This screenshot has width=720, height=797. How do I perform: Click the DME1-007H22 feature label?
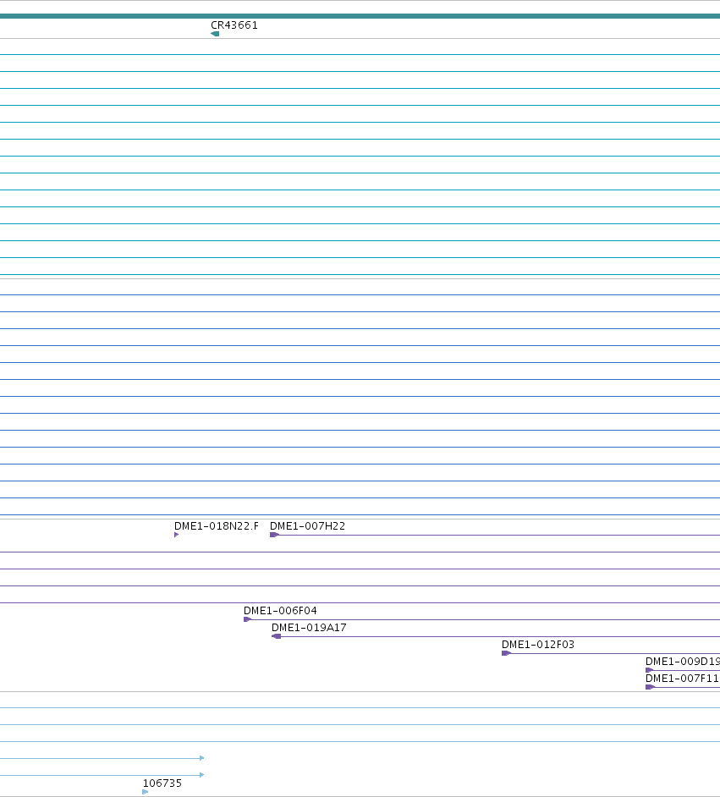[x=307, y=526]
